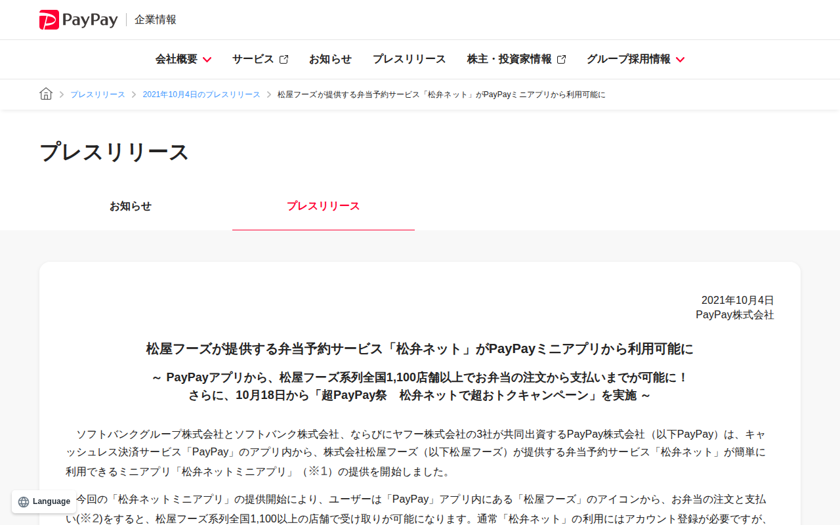Go to お知らせ in the top navigation
This screenshot has width=840, height=525.
point(330,59)
